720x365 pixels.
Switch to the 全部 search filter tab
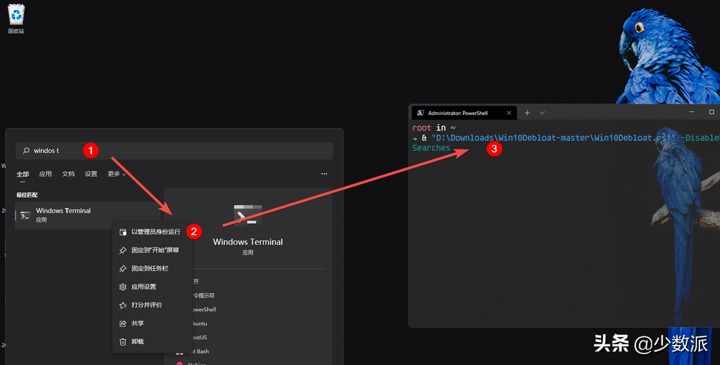[x=22, y=174]
